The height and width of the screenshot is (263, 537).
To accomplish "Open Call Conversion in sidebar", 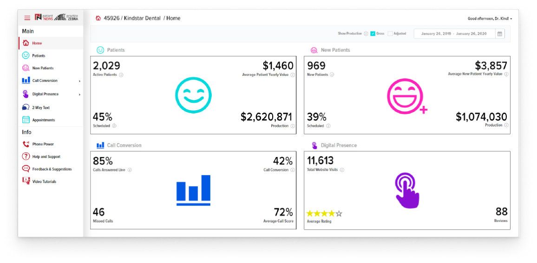I will 51,81.
